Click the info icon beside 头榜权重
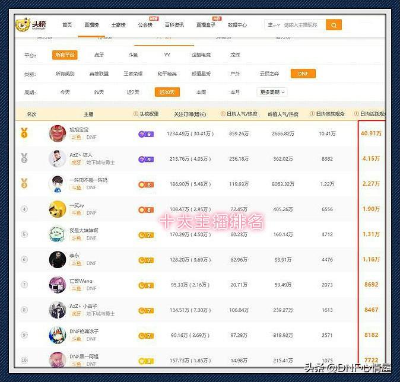 click(136, 114)
